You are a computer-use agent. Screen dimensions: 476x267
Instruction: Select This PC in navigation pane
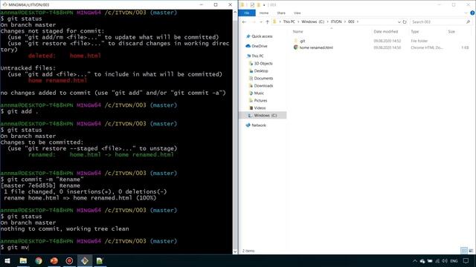[x=257, y=56]
